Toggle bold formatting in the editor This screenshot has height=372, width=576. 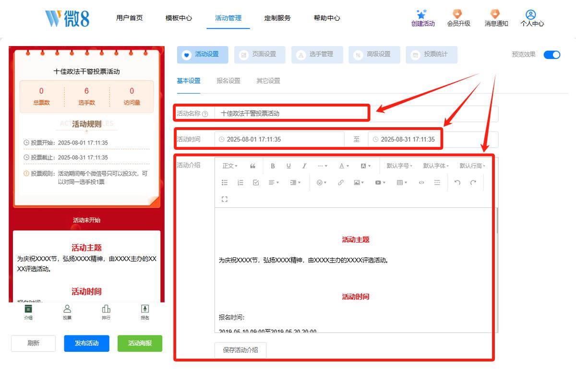273,166
